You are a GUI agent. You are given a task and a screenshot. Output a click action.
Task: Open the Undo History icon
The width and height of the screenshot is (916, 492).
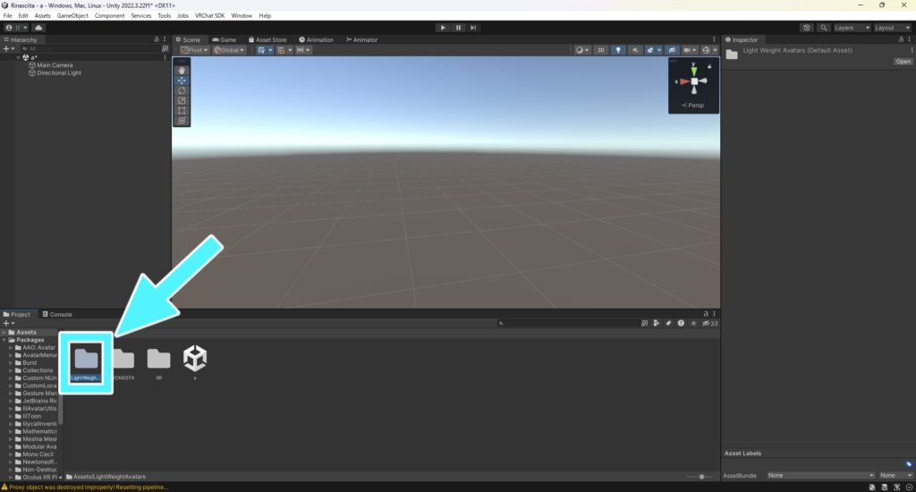[806, 28]
